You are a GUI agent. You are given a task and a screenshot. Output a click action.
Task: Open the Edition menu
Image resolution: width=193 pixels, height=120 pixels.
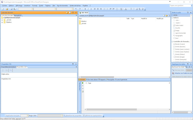click(x=11, y=6)
